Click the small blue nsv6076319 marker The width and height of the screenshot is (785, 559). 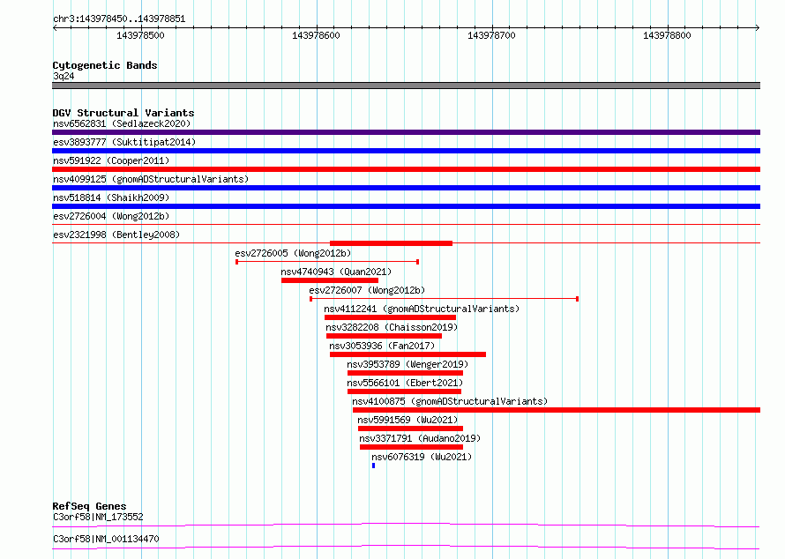(x=373, y=466)
